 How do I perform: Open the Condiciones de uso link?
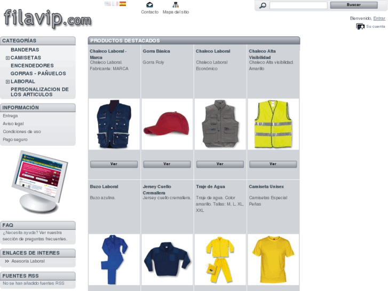point(22,131)
